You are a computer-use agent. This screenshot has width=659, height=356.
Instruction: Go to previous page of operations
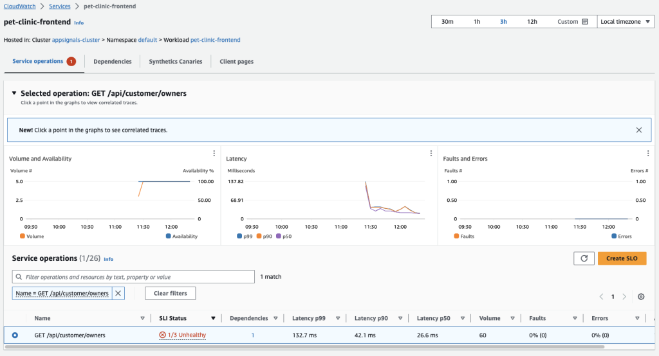[601, 296]
